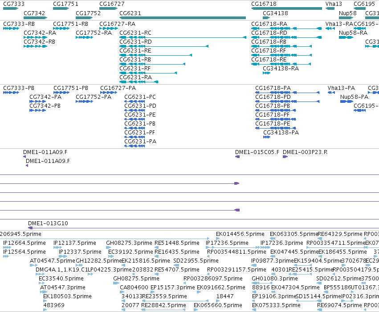Select transcript Nup58-RA
This screenshot has width=379, height=312.
tap(353, 33)
